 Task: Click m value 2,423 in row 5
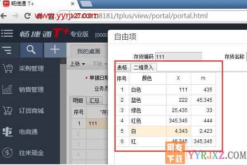pos(203,131)
